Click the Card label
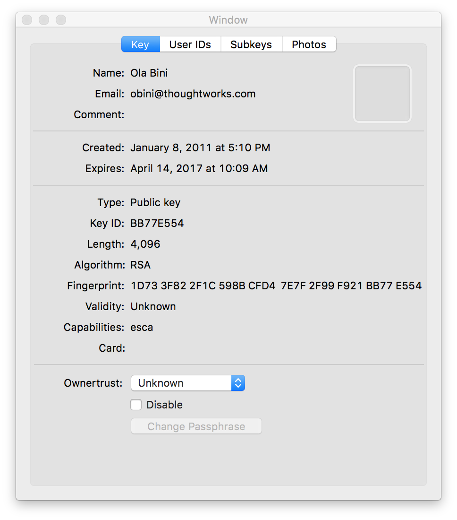 click(112, 348)
